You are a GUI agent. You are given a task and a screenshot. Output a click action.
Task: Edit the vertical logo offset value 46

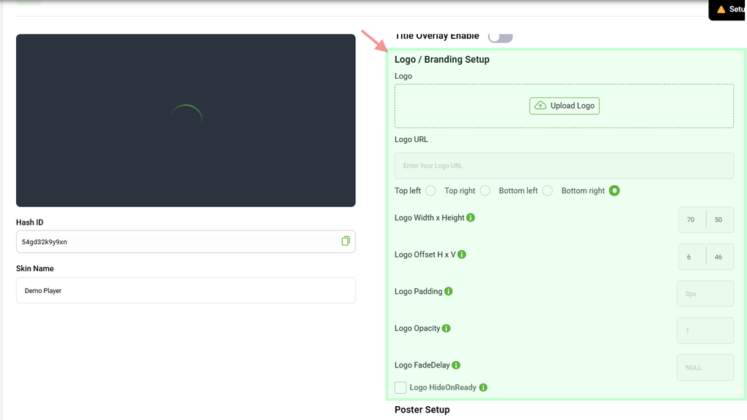(x=720, y=257)
